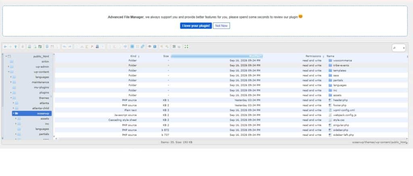
Task: Collapse the wp-content tree node arrow
Action: 8,72
